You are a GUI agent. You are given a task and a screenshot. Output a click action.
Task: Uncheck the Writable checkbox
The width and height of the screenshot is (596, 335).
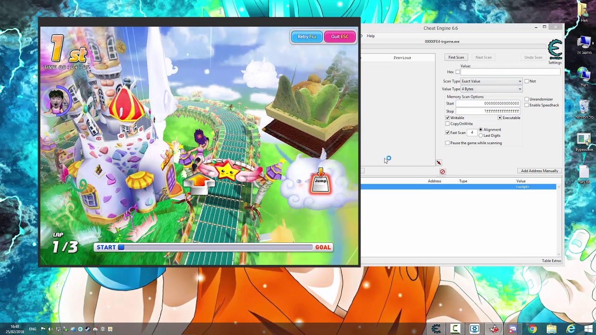[447, 118]
